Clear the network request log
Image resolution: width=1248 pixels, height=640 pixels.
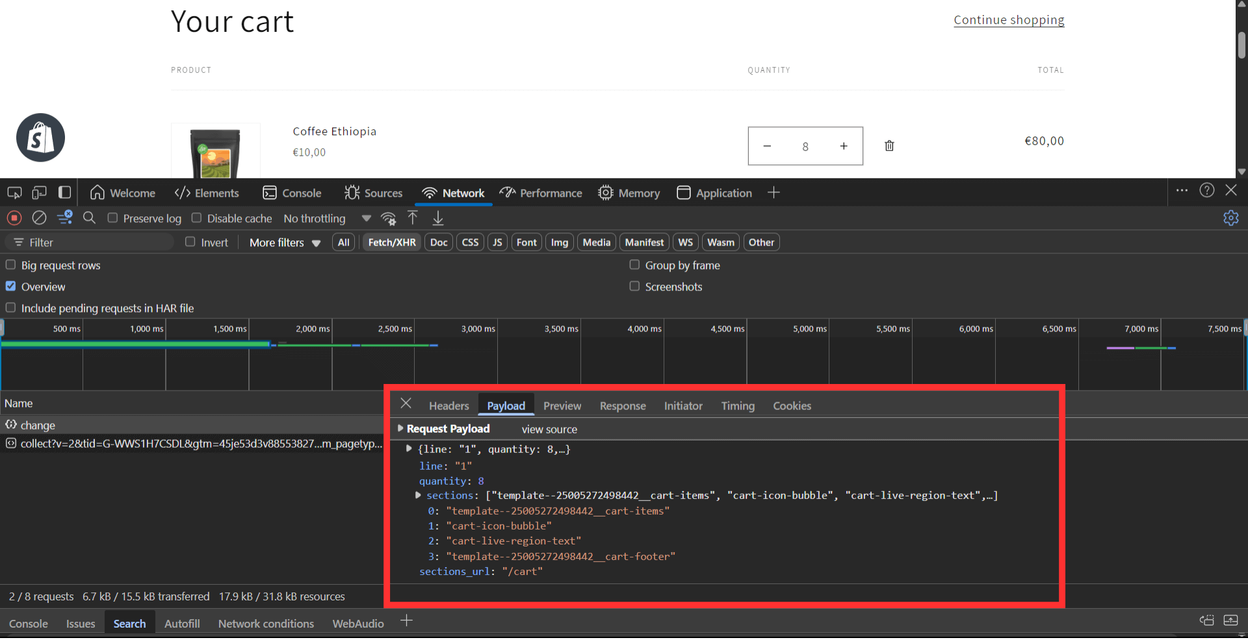coord(38,218)
